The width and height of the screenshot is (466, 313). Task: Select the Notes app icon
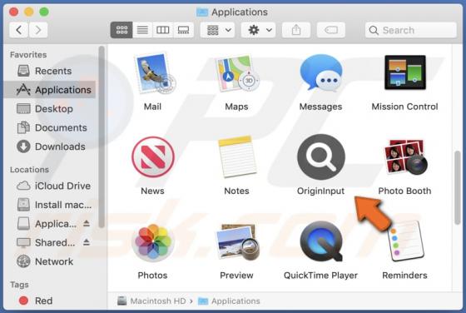tap(237, 156)
